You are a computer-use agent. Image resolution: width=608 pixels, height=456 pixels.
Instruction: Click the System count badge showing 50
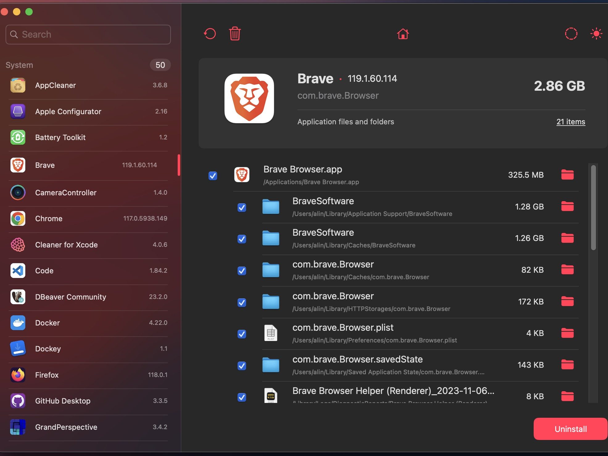point(160,65)
